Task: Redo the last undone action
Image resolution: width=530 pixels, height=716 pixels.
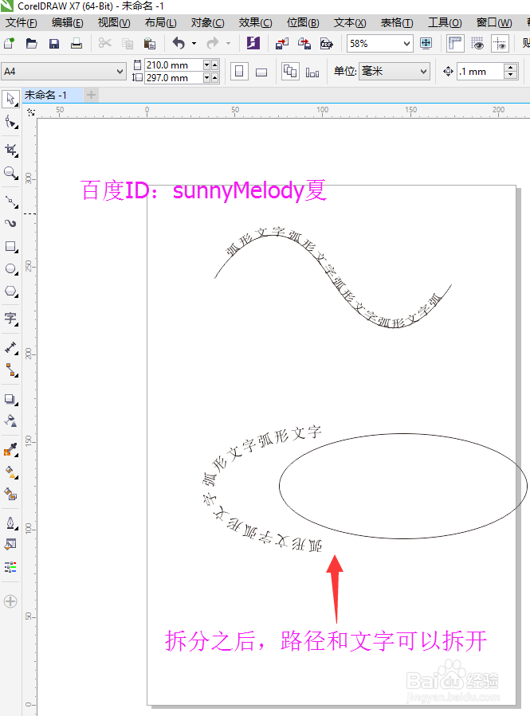Action: coord(213,43)
